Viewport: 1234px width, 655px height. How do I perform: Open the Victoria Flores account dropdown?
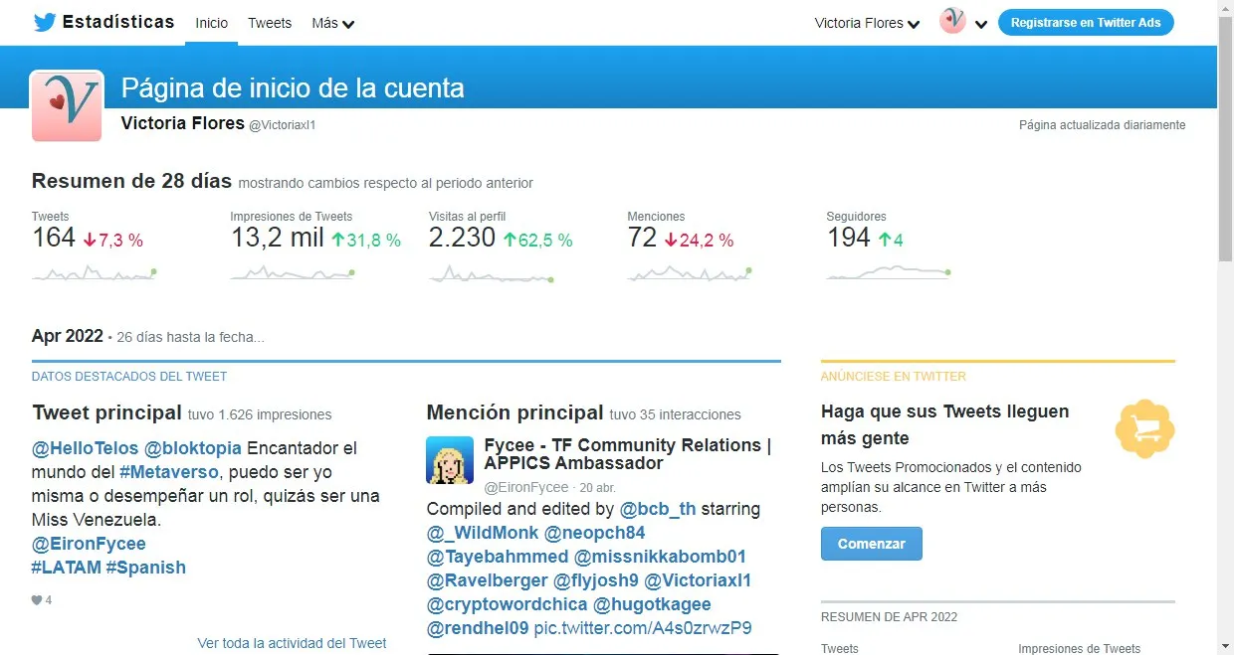click(867, 23)
